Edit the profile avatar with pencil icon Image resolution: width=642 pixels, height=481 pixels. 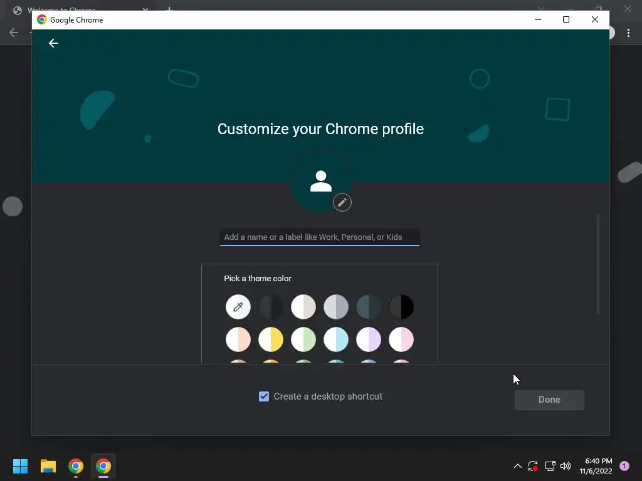pyautogui.click(x=342, y=202)
